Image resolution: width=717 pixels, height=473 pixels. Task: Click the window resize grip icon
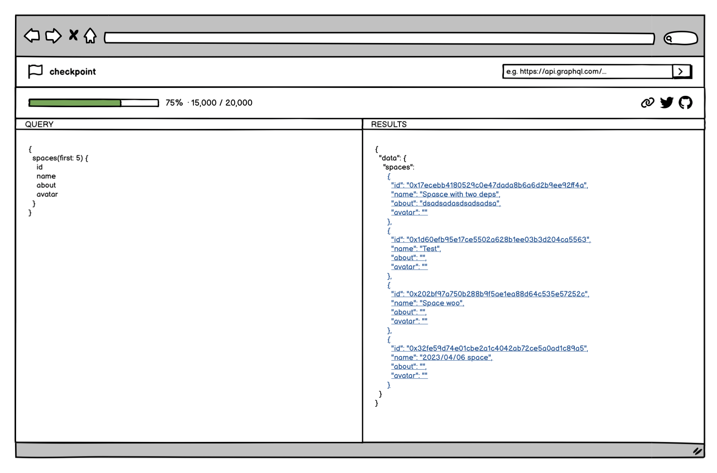[698, 451]
